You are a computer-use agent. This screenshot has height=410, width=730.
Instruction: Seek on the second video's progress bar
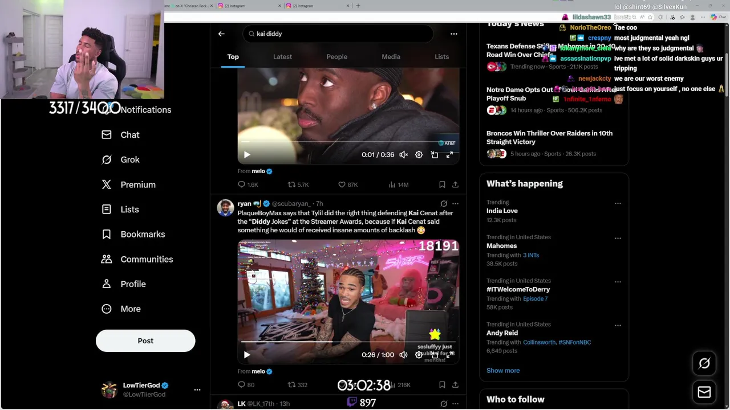[x=348, y=342]
